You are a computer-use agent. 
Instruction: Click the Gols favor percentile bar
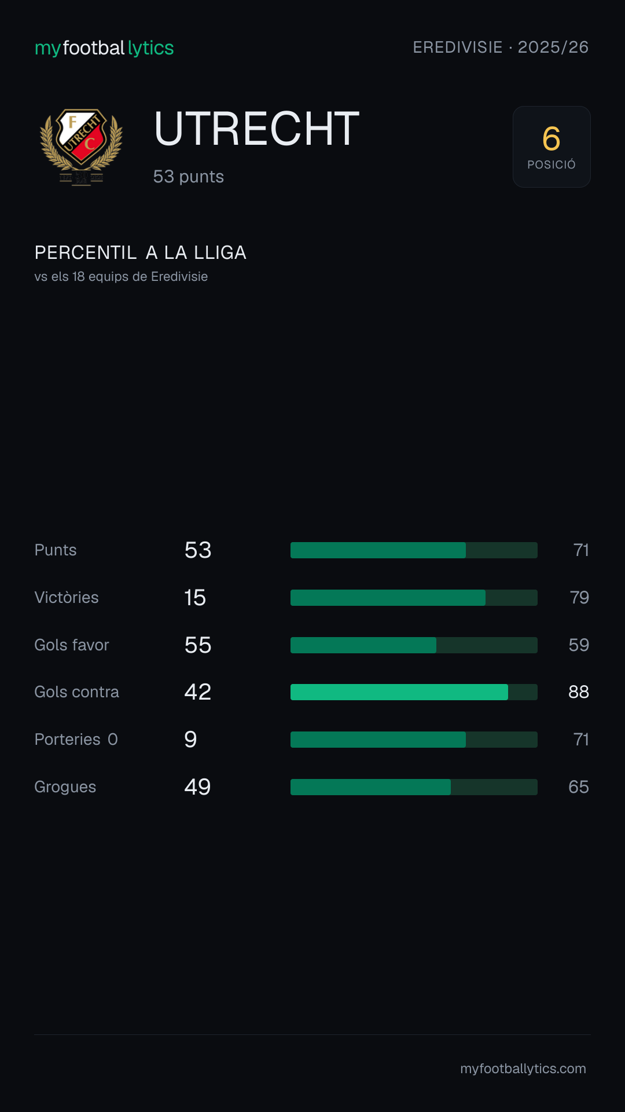414,645
